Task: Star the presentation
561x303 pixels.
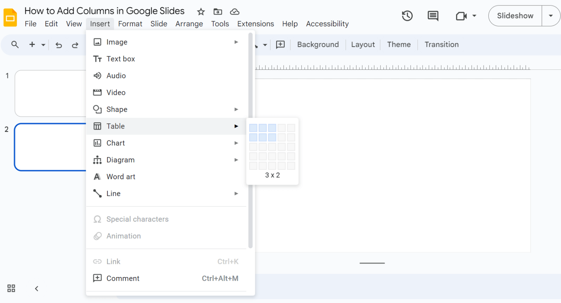Action: (x=201, y=12)
